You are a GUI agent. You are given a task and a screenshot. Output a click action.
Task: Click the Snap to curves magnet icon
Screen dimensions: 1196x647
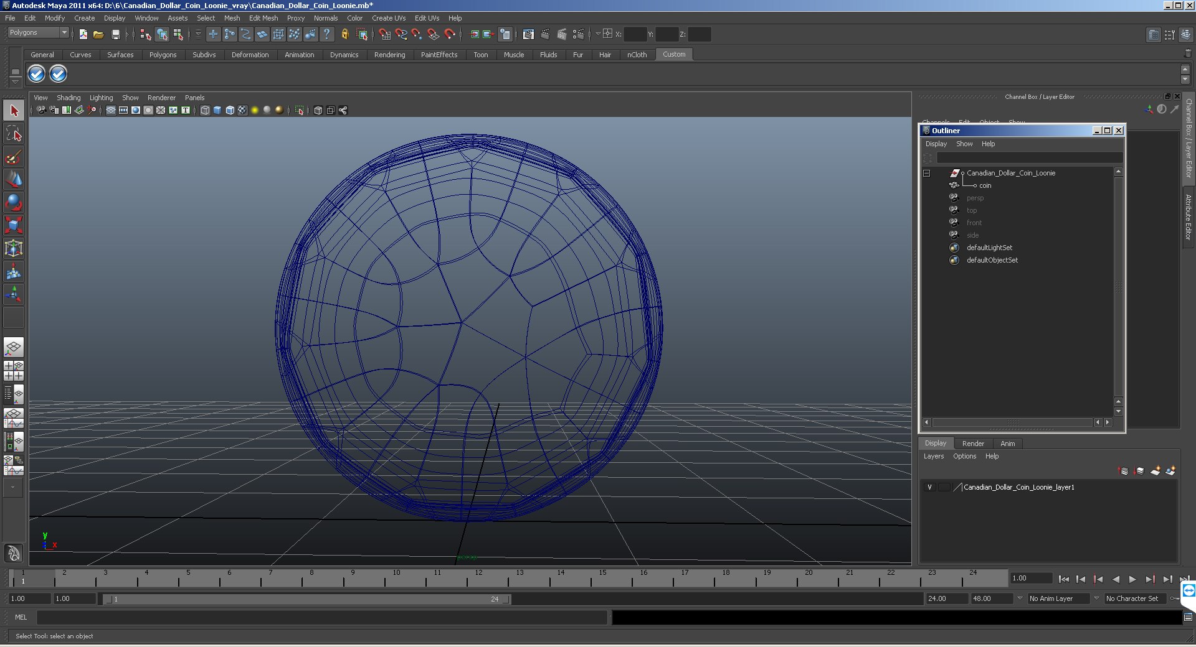401,35
